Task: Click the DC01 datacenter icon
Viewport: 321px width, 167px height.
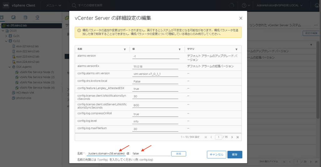Action: coord(7,31)
